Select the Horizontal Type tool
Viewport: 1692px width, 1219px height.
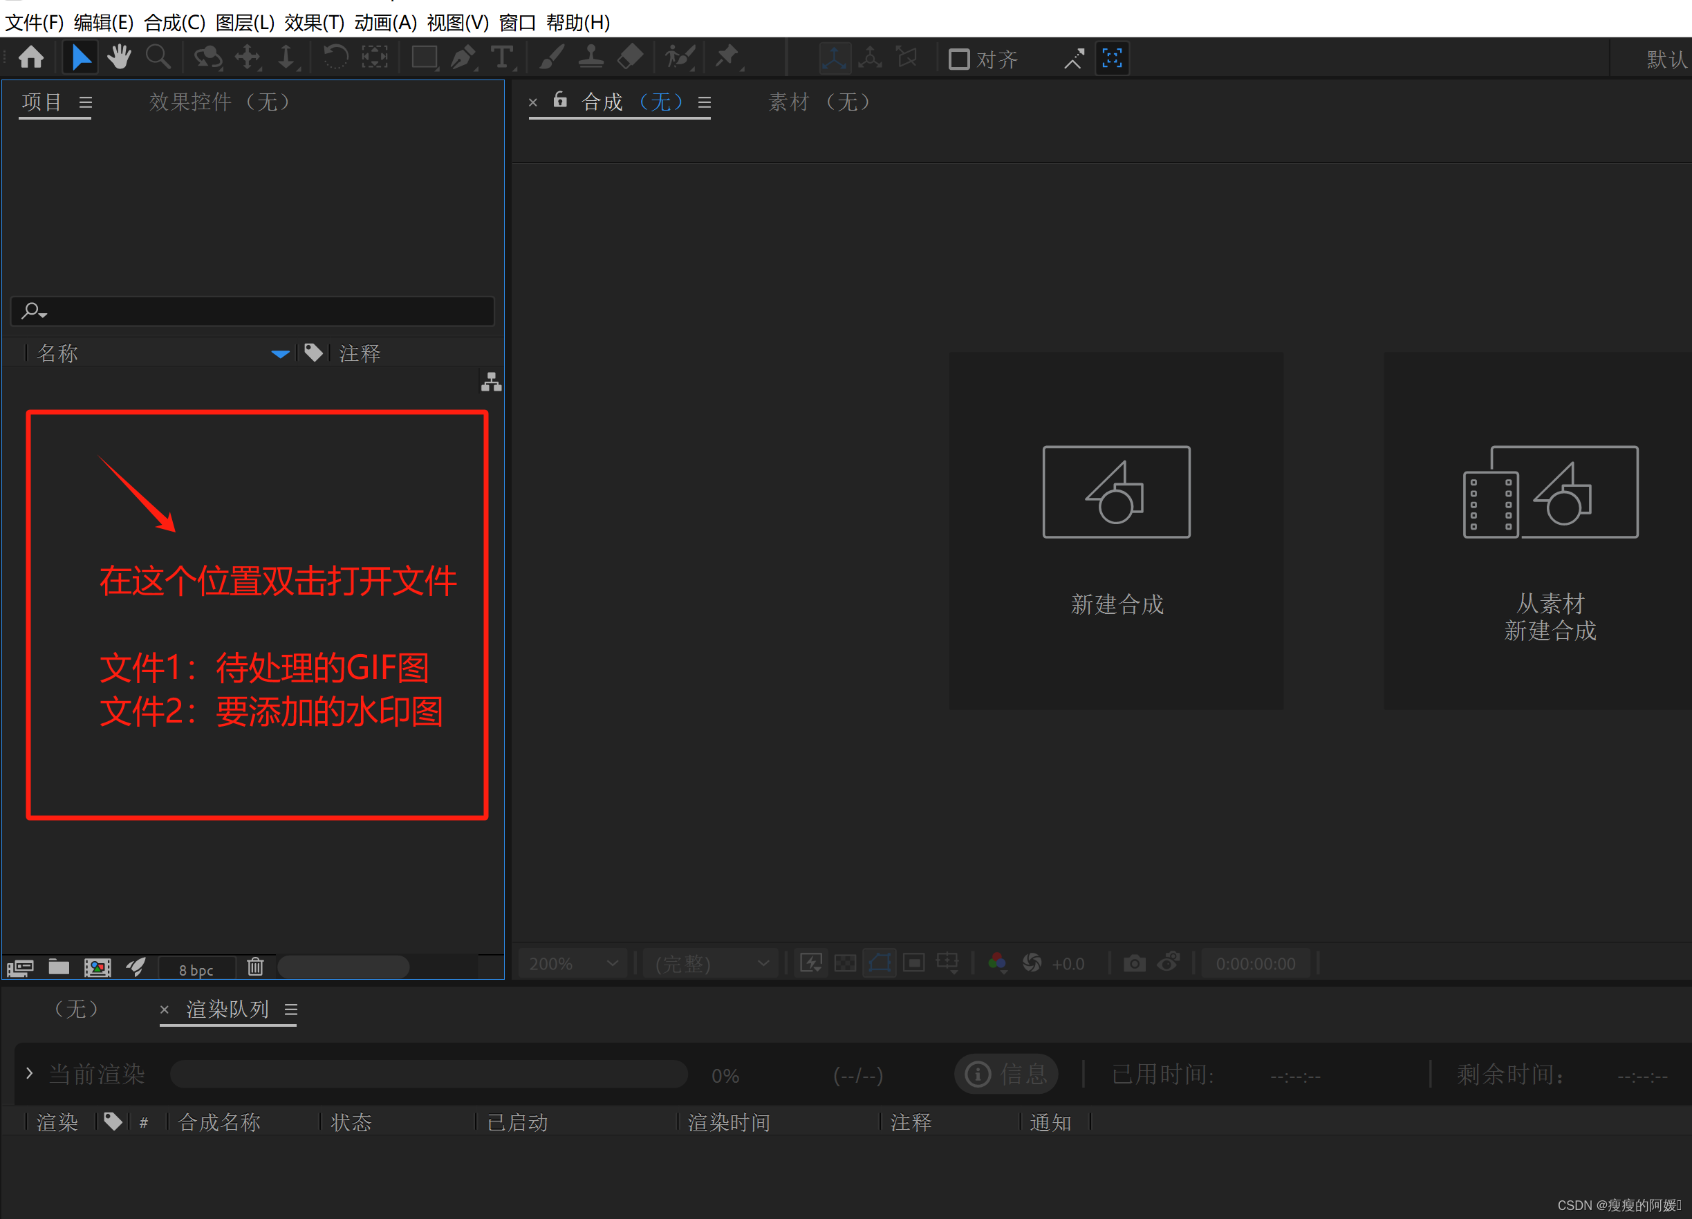(x=502, y=57)
